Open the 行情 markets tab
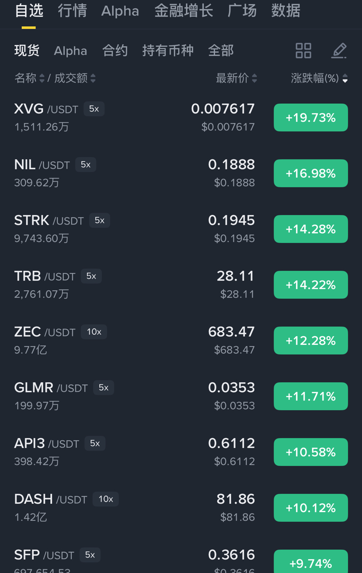Viewport: 362px width, 573px height. coord(72,11)
